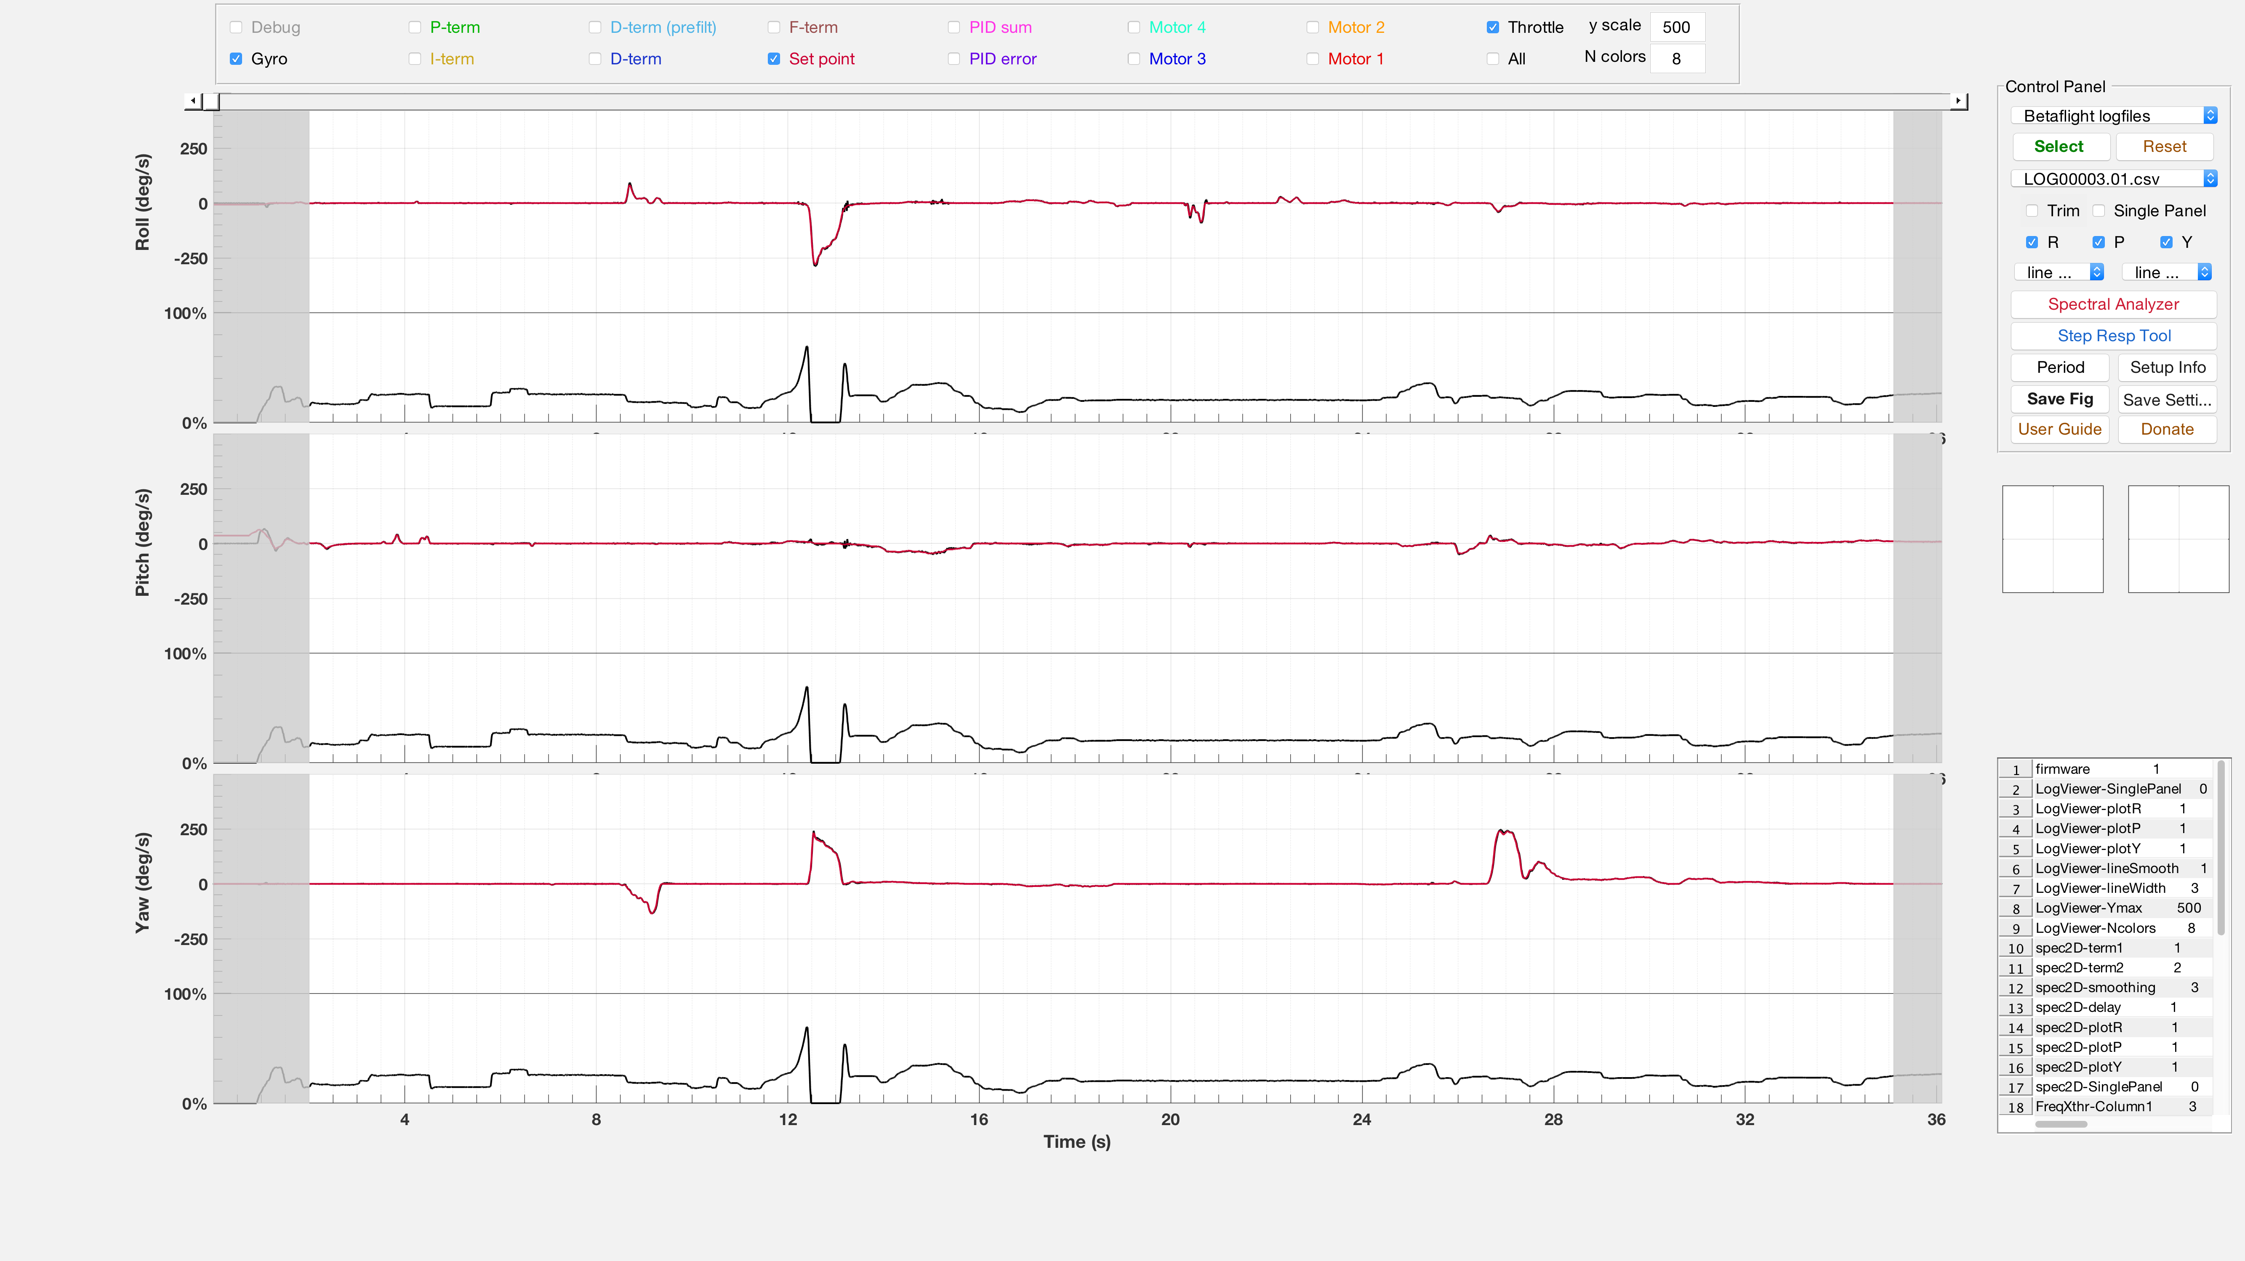Uncheck the Gyro checkbox
The height and width of the screenshot is (1261, 2245).
pyautogui.click(x=236, y=58)
